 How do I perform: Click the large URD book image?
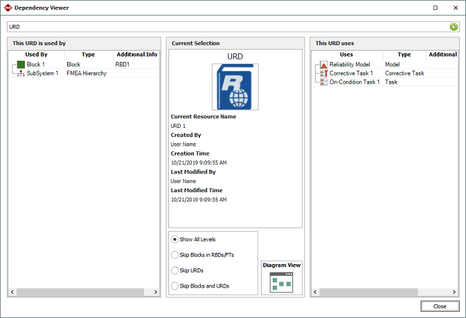click(x=235, y=87)
